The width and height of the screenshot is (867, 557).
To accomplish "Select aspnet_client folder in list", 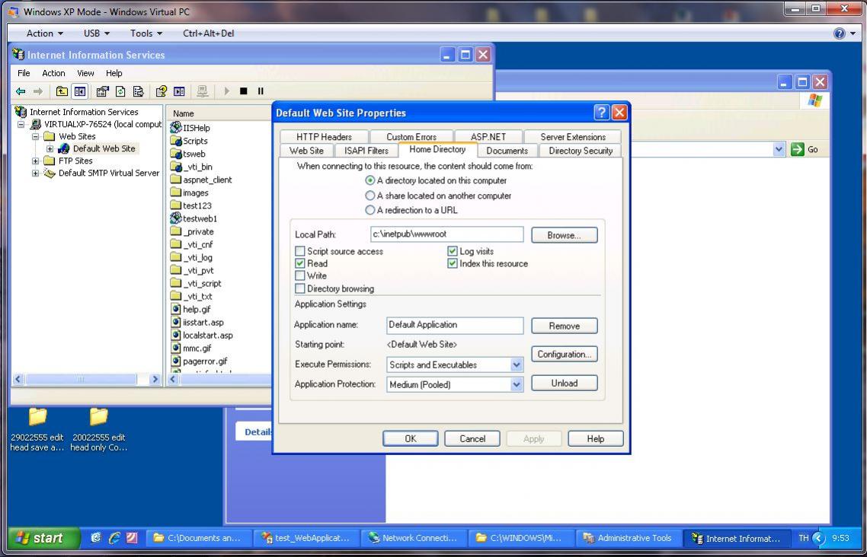I will tap(202, 180).
